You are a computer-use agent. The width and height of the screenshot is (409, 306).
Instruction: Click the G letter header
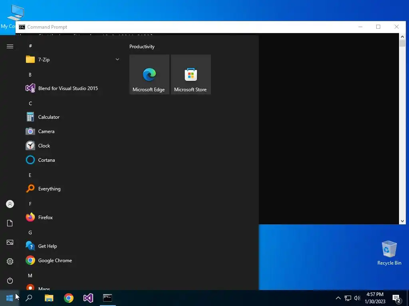point(30,233)
